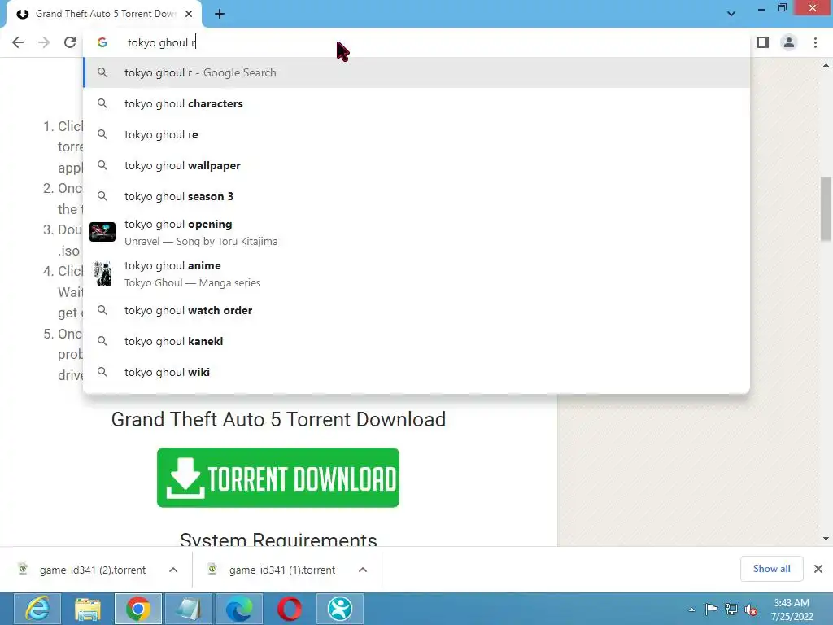
Task: Click the Google icon in address bar
Action: coord(102,42)
